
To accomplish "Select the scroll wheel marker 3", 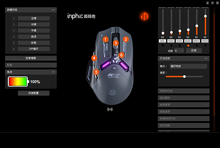I will coord(115,43).
